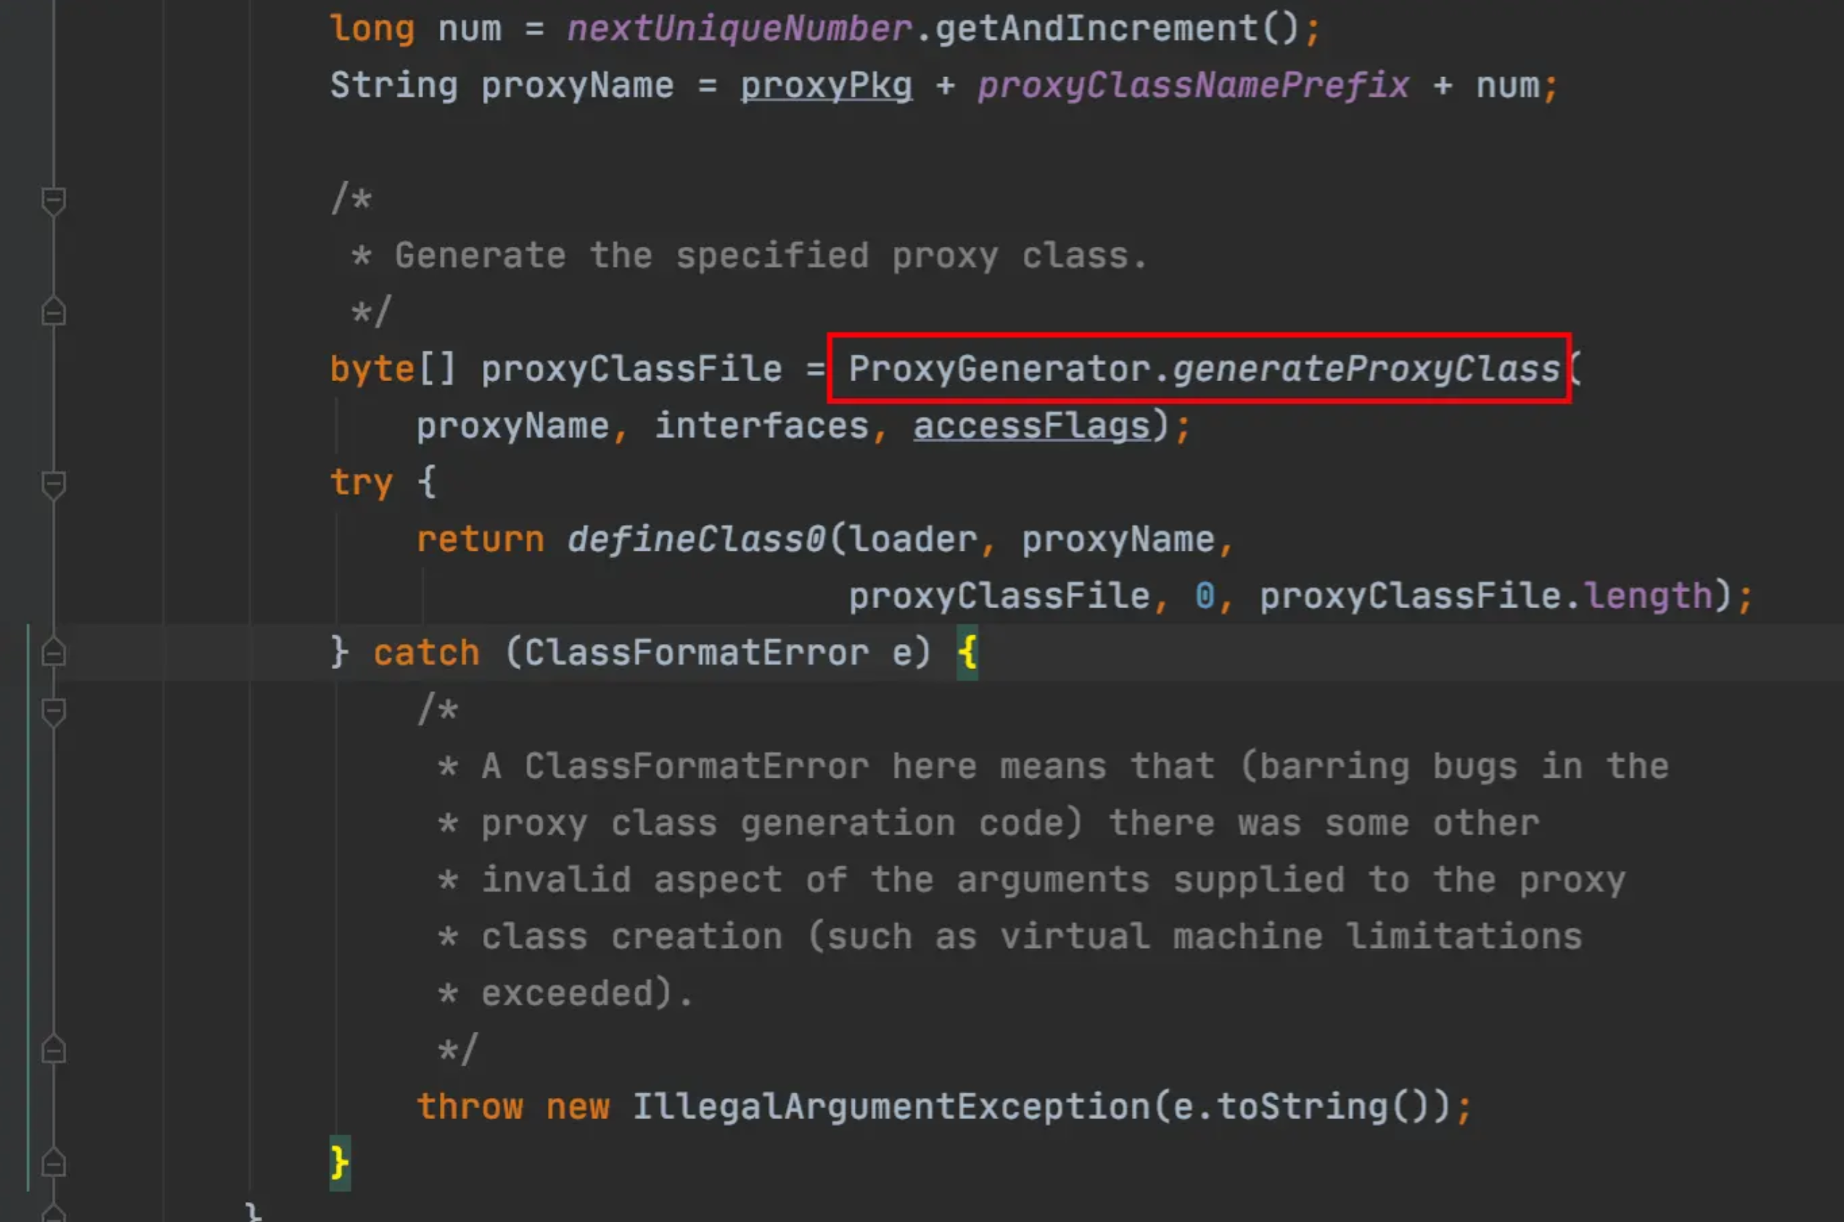The image size is (1844, 1222).
Task: Select 'ProxyGenerator.generateProxyClass' highlighted method call
Action: 1206,367
